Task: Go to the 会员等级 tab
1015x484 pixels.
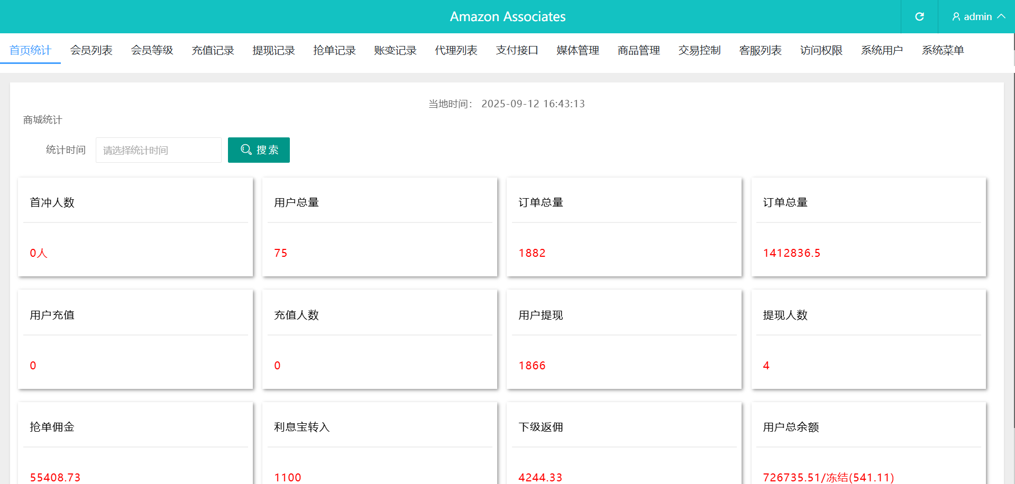Action: [x=152, y=50]
